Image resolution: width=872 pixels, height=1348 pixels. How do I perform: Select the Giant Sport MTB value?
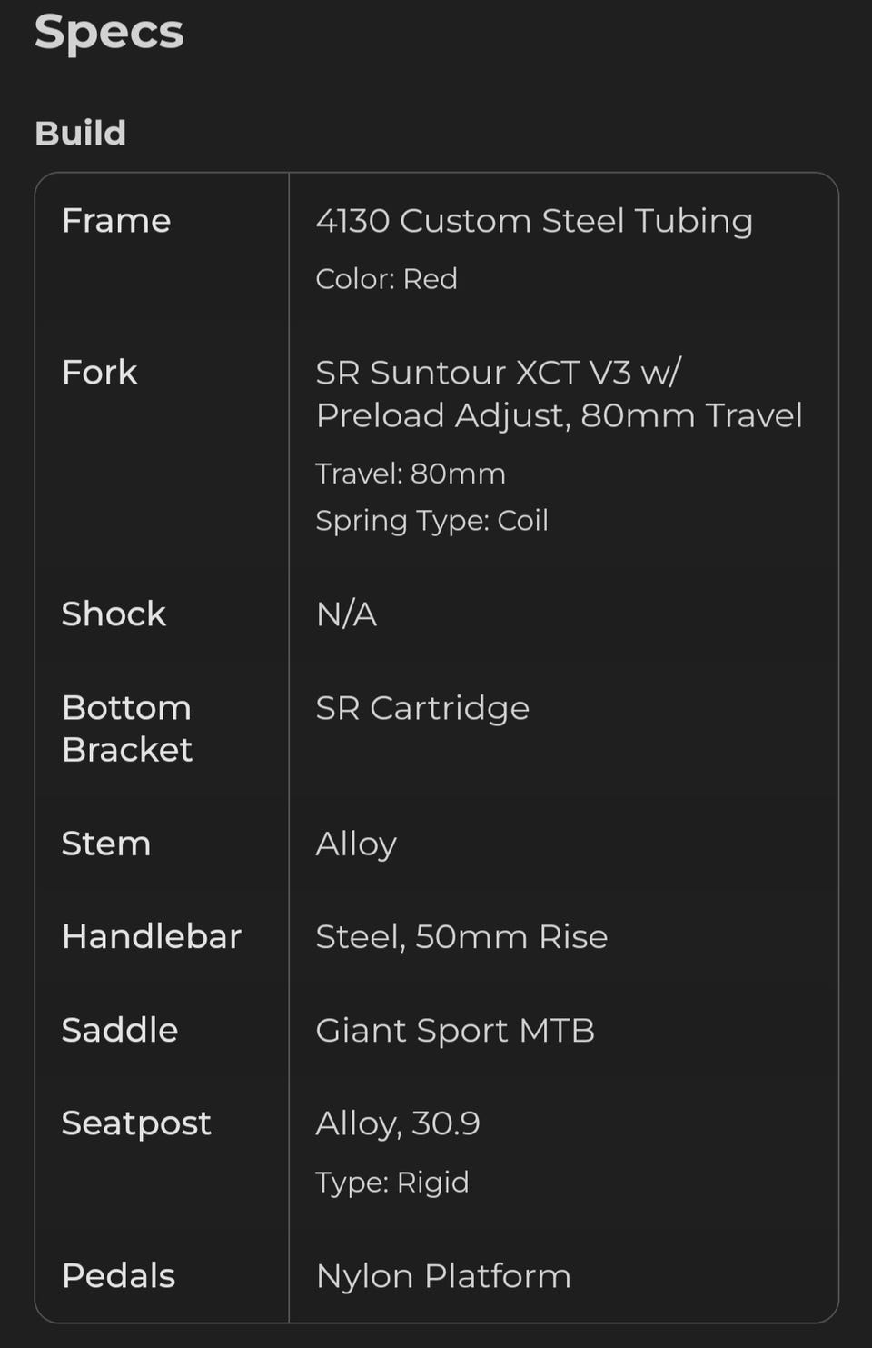click(455, 1031)
